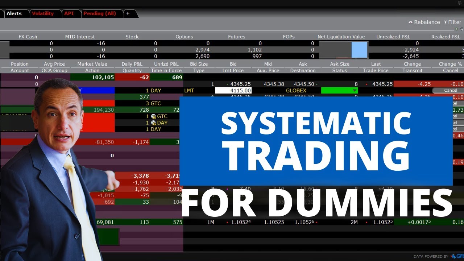
Task: Edit the 4115.00 limit price field
Action: [x=233, y=91]
